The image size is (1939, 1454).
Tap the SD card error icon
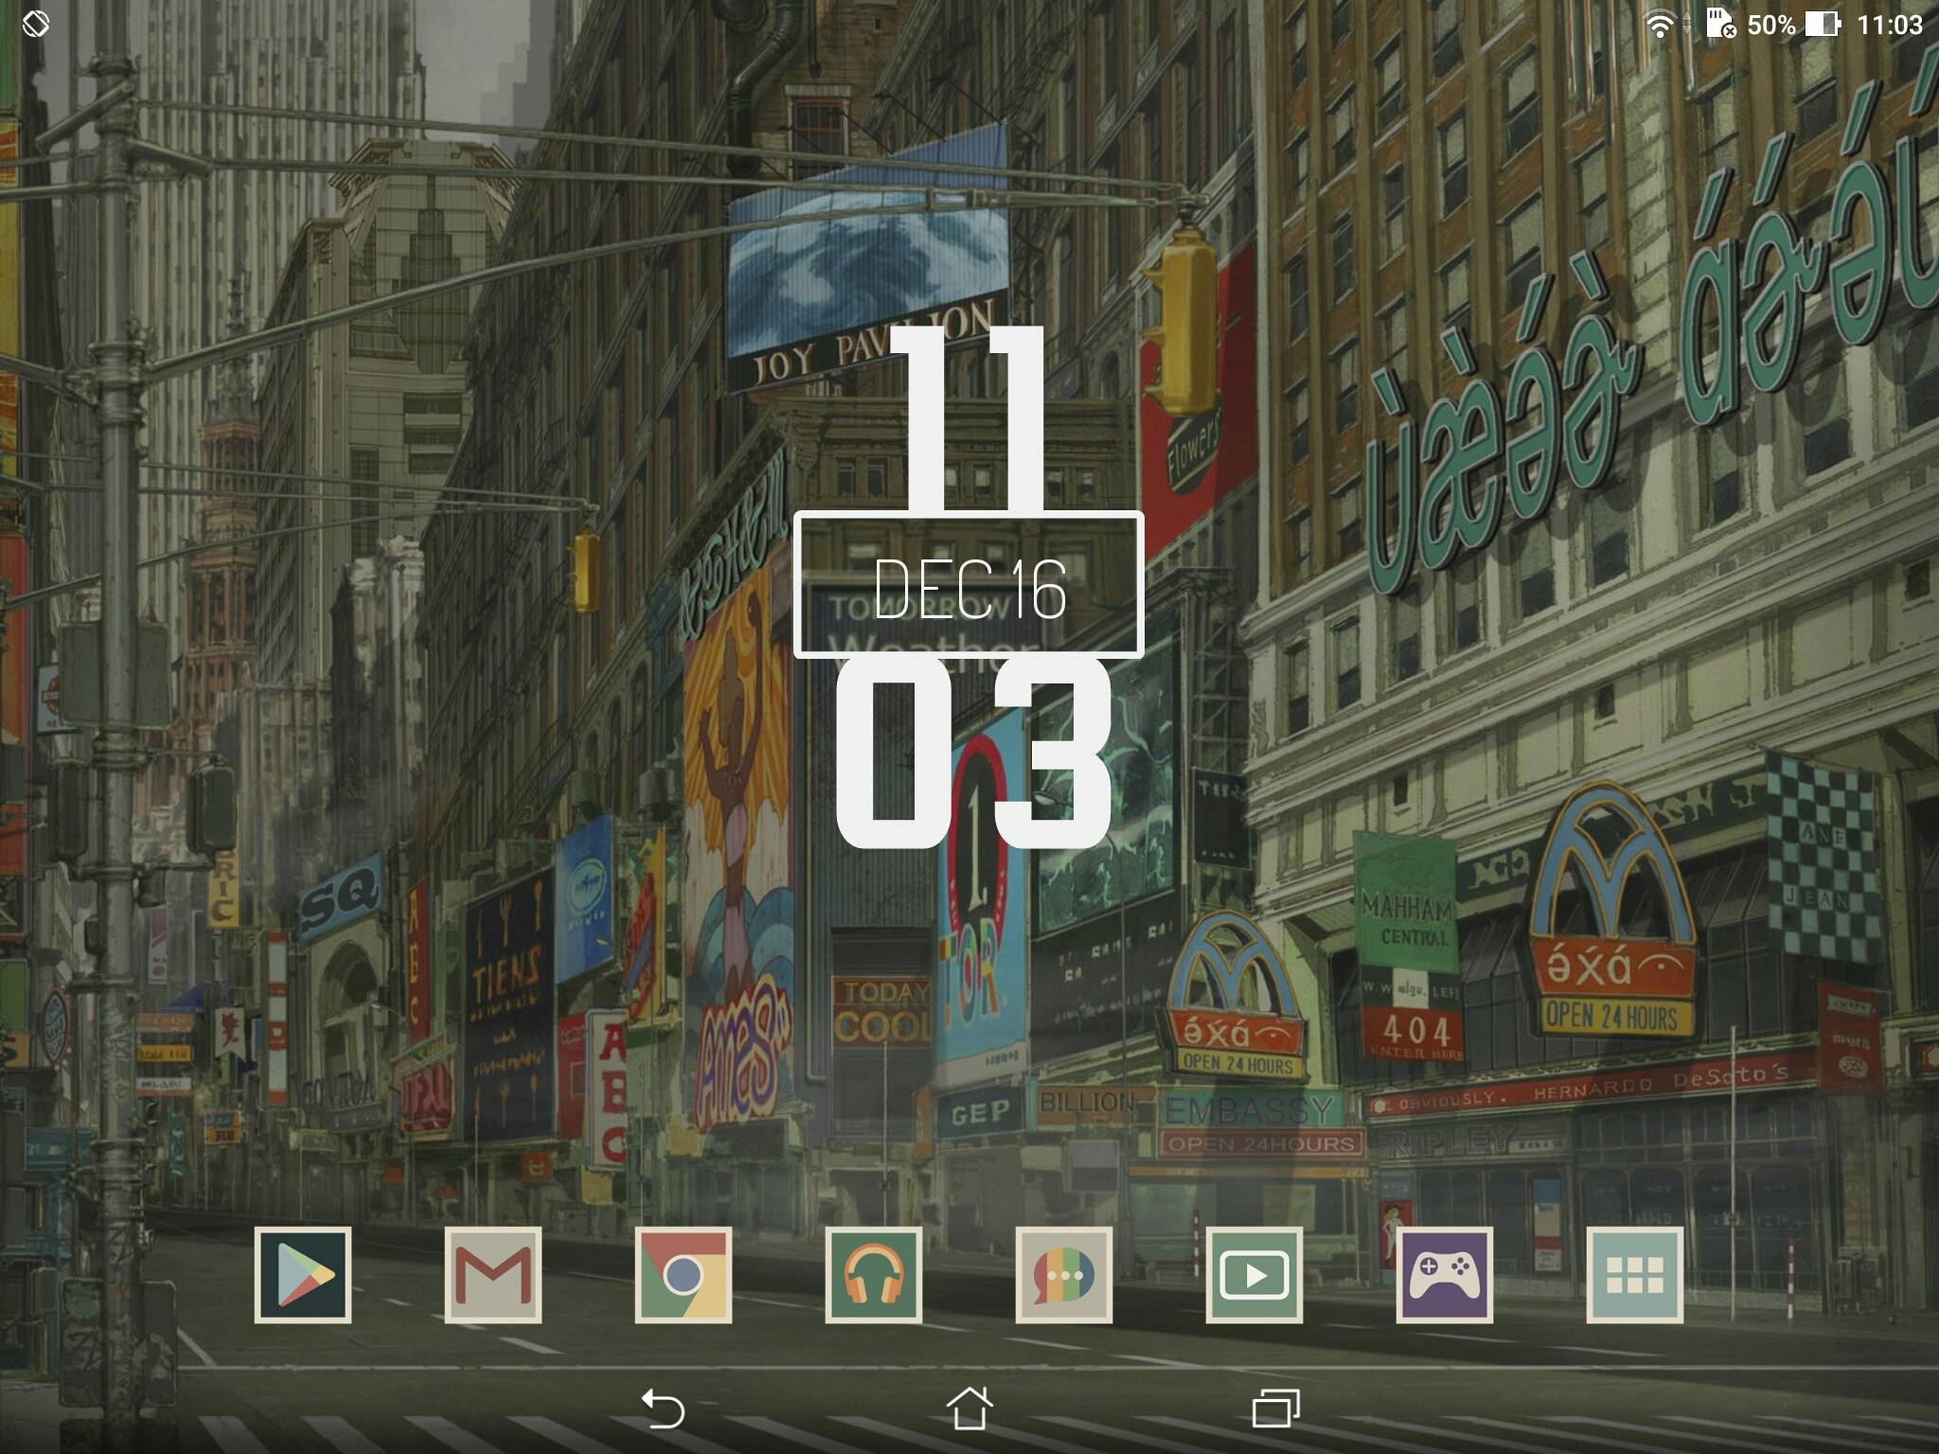pos(1720,24)
